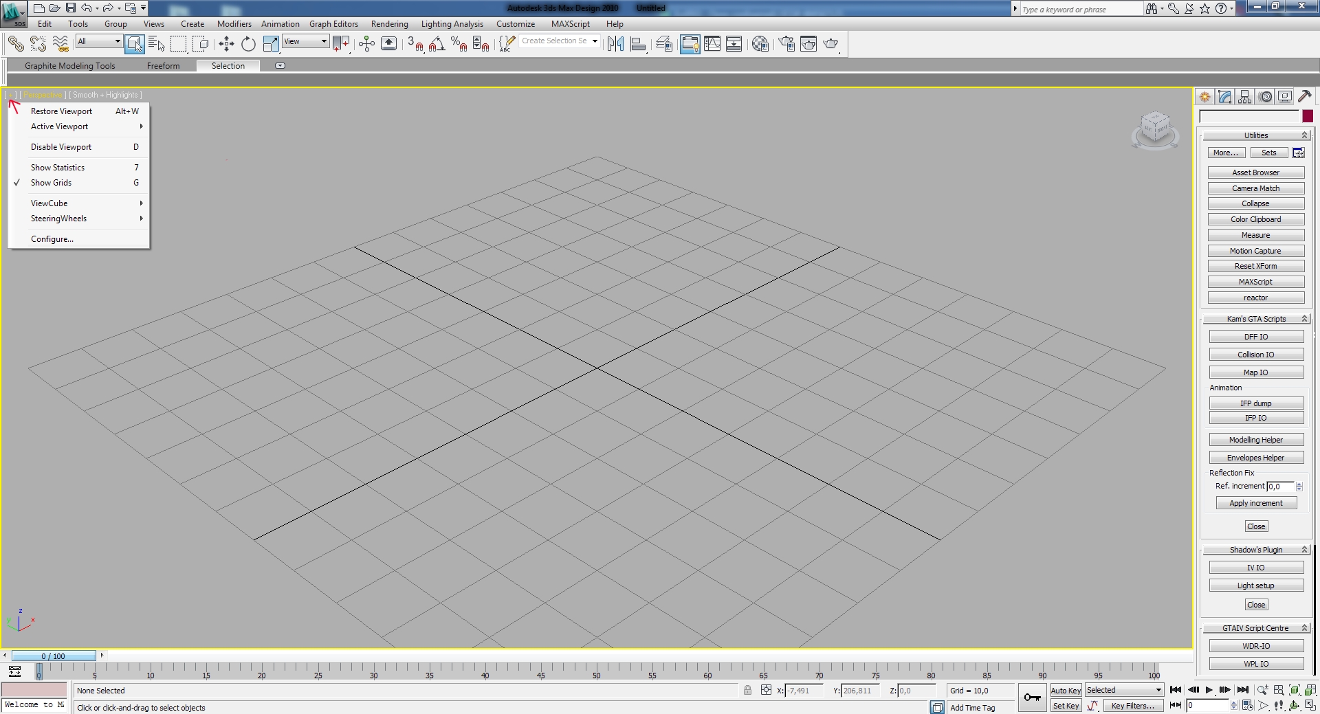Select the Move tool in toolbar
Viewport: 1320px width, 714px height.
pos(226,44)
